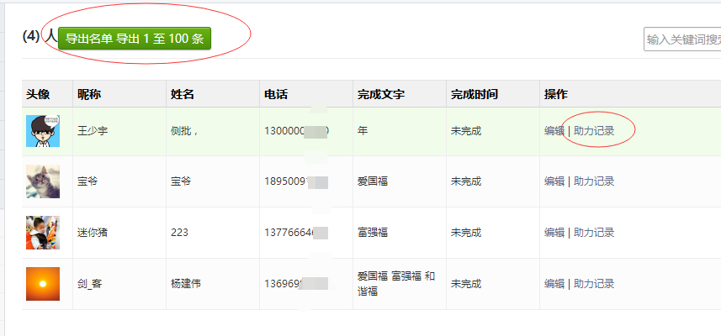View 助力记录 for 王少宇
This screenshot has height=336, width=721.
pos(594,131)
